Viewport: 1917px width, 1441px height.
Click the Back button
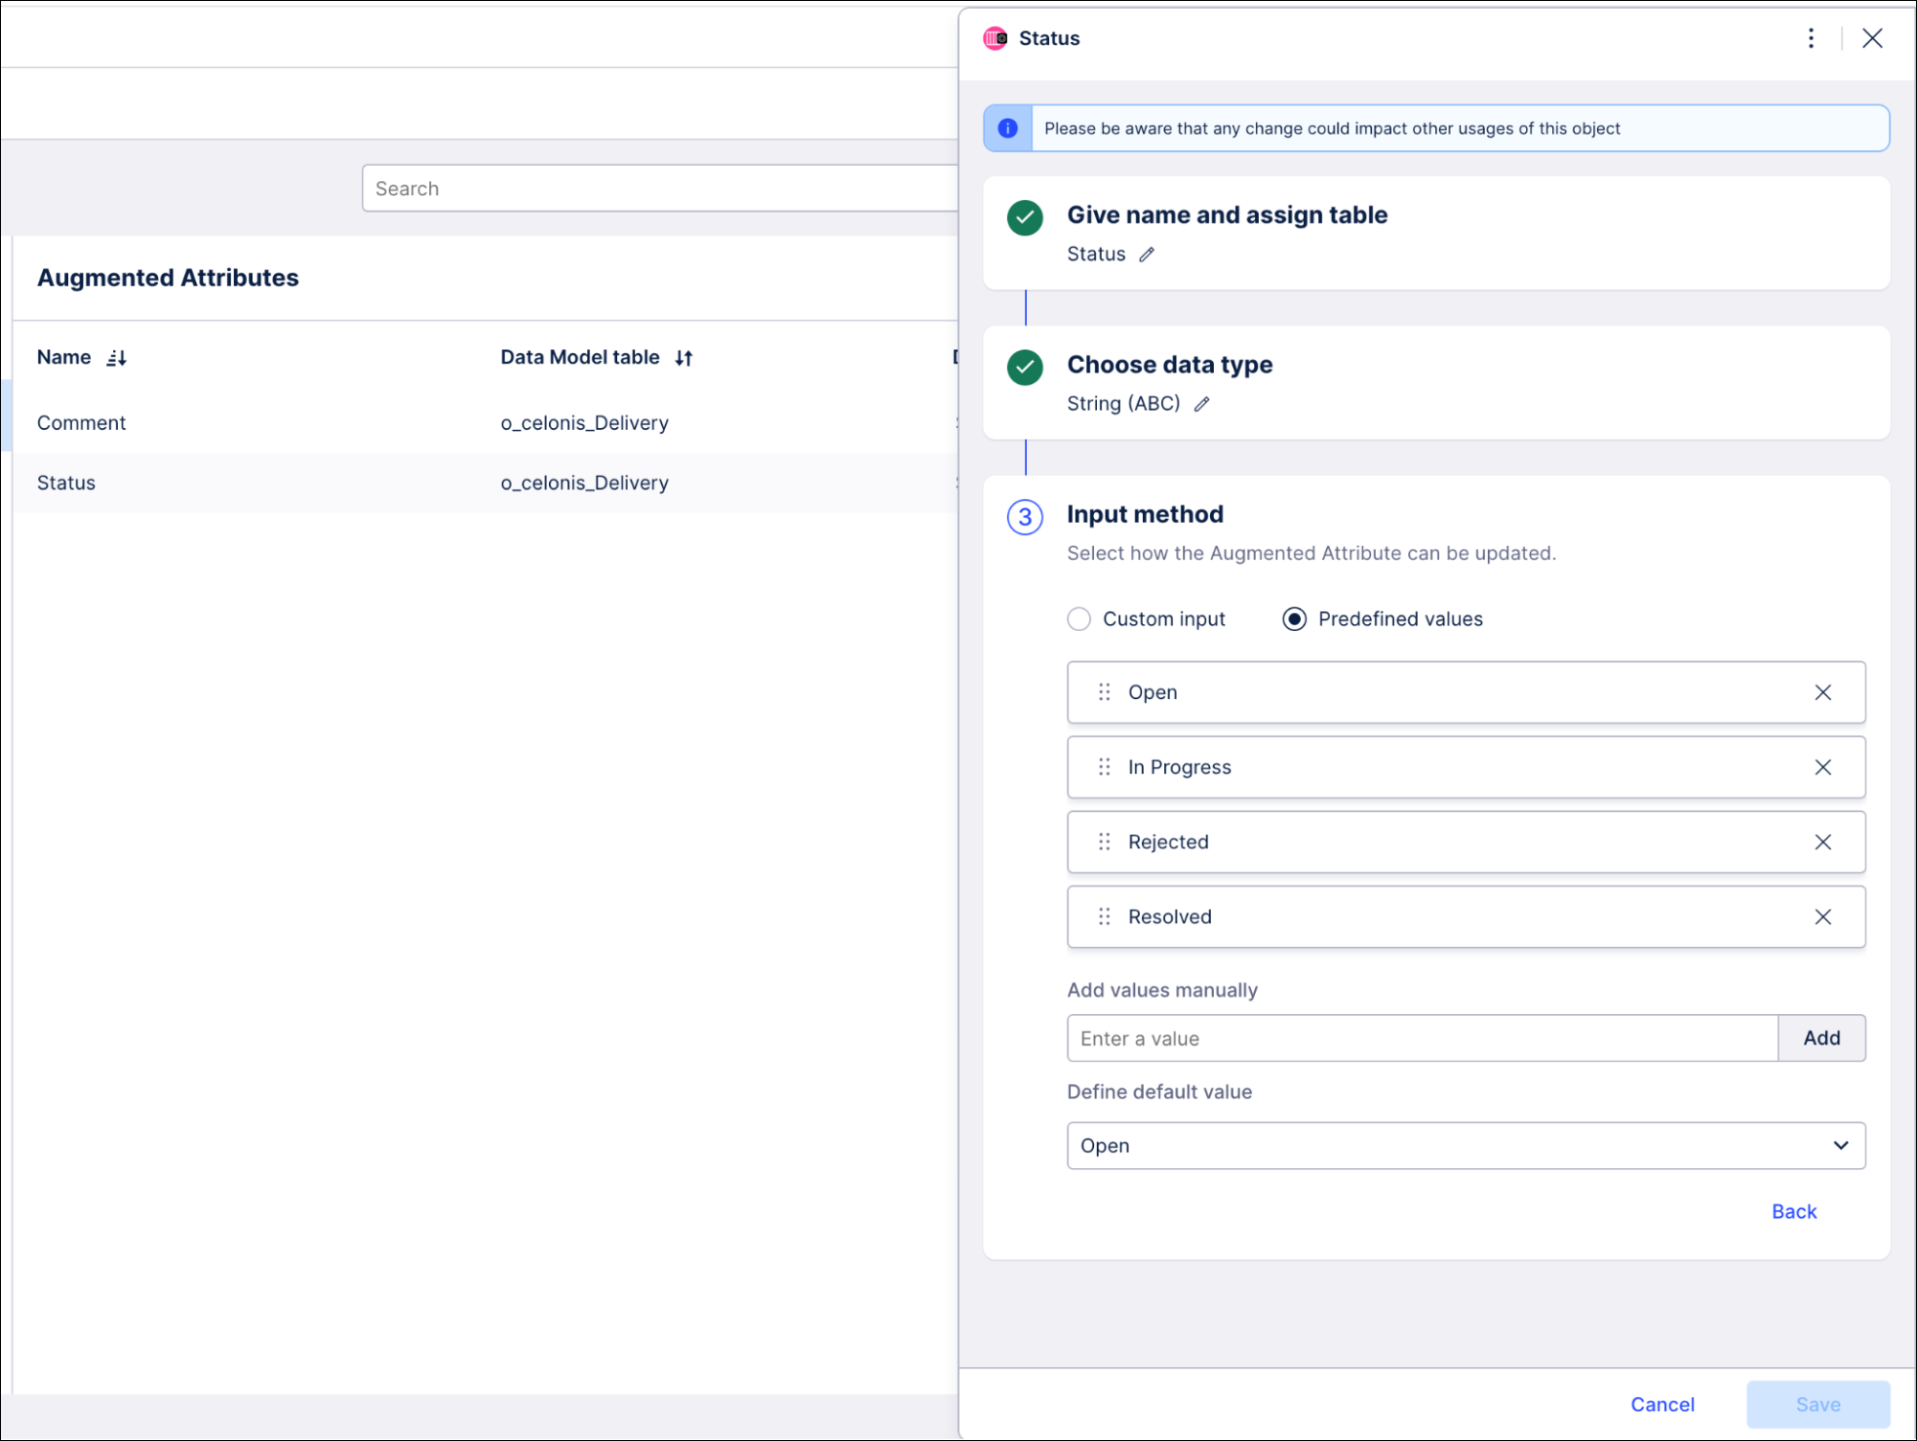pyautogui.click(x=1792, y=1209)
